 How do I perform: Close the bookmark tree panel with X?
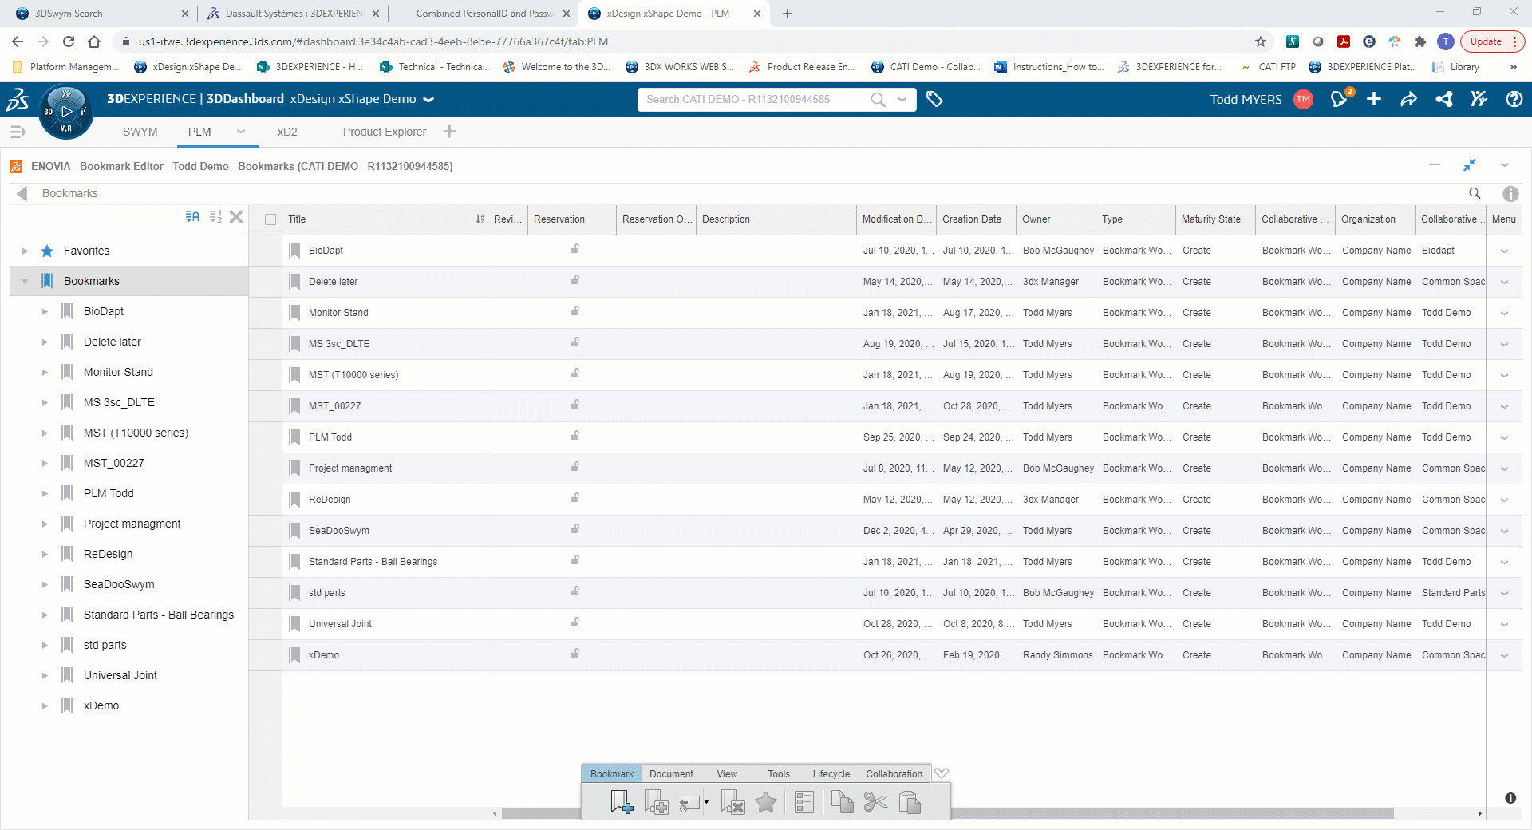[x=236, y=216]
